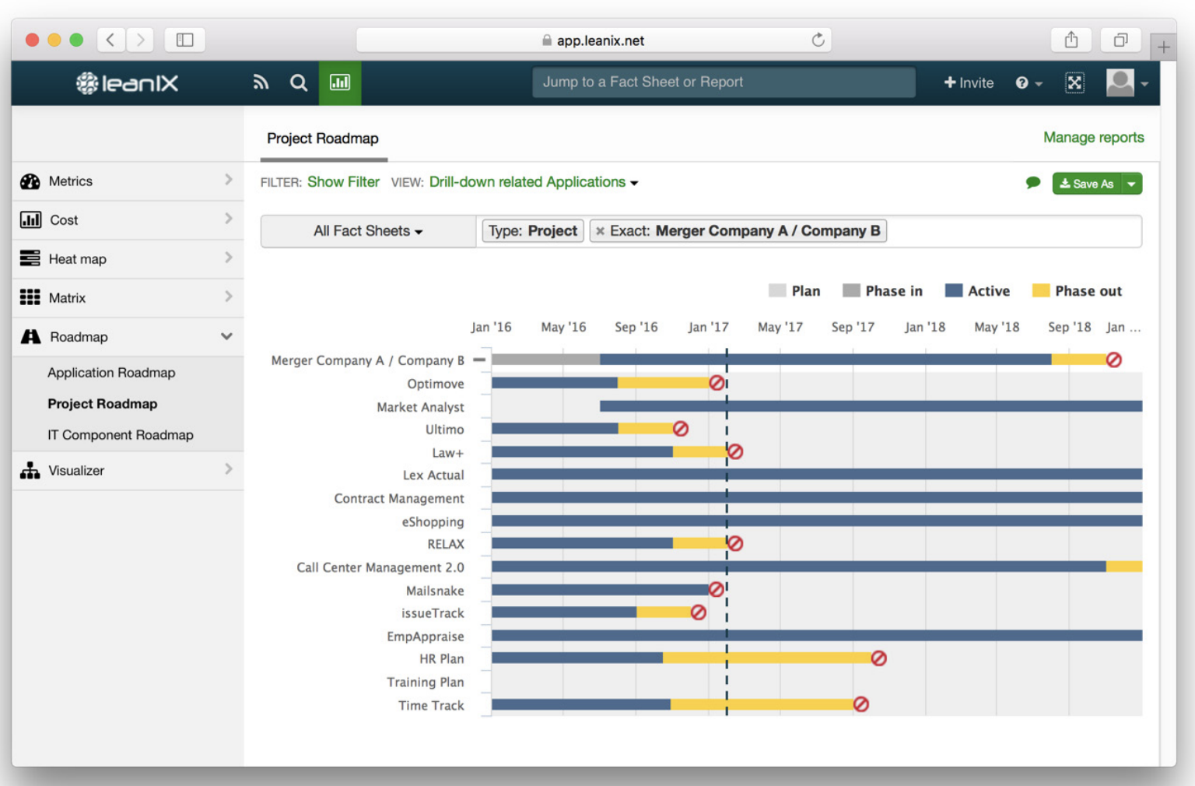This screenshot has width=1195, height=786.
Task: Click the fullscreen expand icon
Action: (x=1074, y=82)
